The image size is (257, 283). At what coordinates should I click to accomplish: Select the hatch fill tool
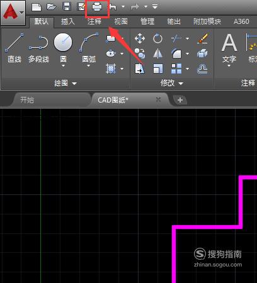pyautogui.click(x=111, y=69)
